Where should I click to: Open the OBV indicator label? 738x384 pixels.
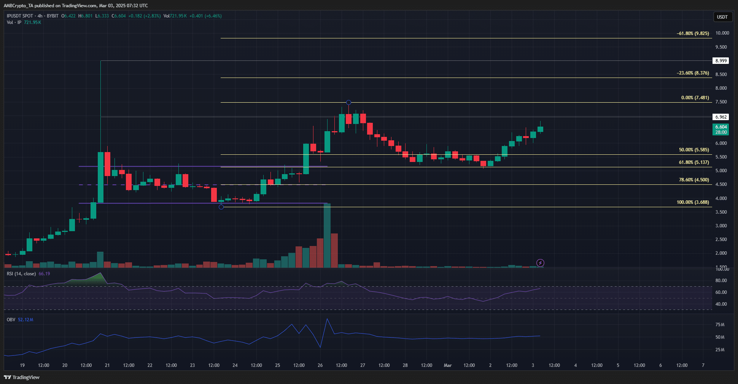tap(11, 320)
